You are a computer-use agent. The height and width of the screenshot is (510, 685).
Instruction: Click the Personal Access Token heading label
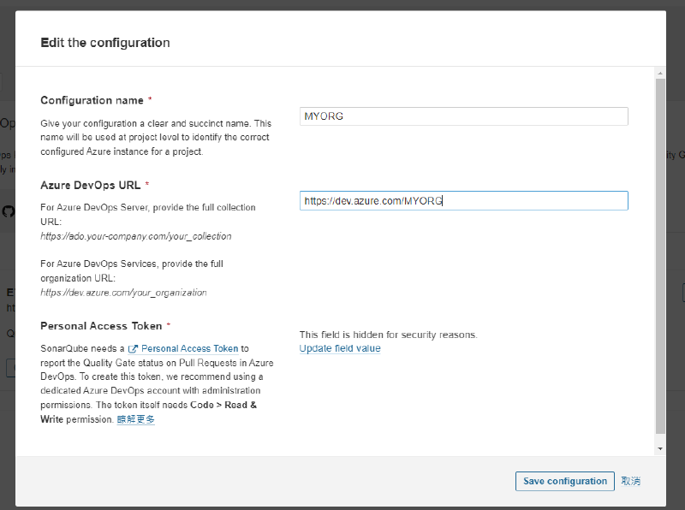(102, 326)
